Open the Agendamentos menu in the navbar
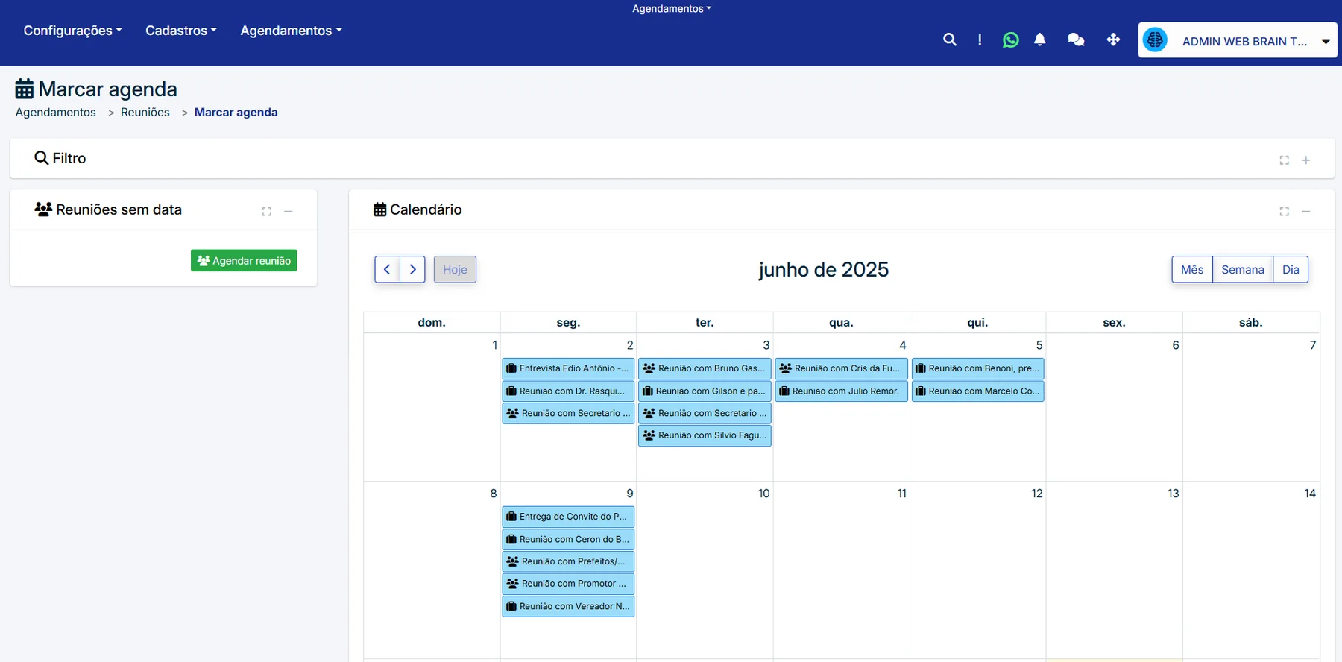The width and height of the screenshot is (1342, 662). (291, 31)
